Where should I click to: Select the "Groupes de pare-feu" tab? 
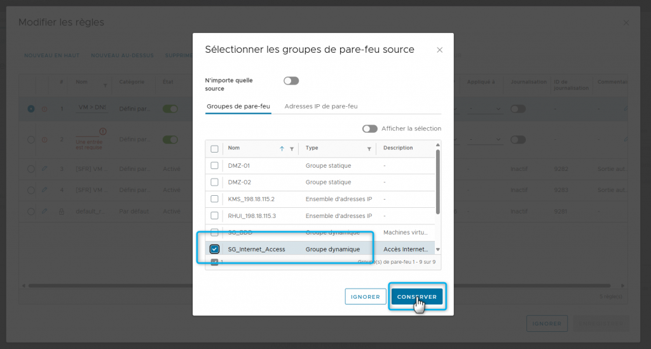click(x=238, y=106)
